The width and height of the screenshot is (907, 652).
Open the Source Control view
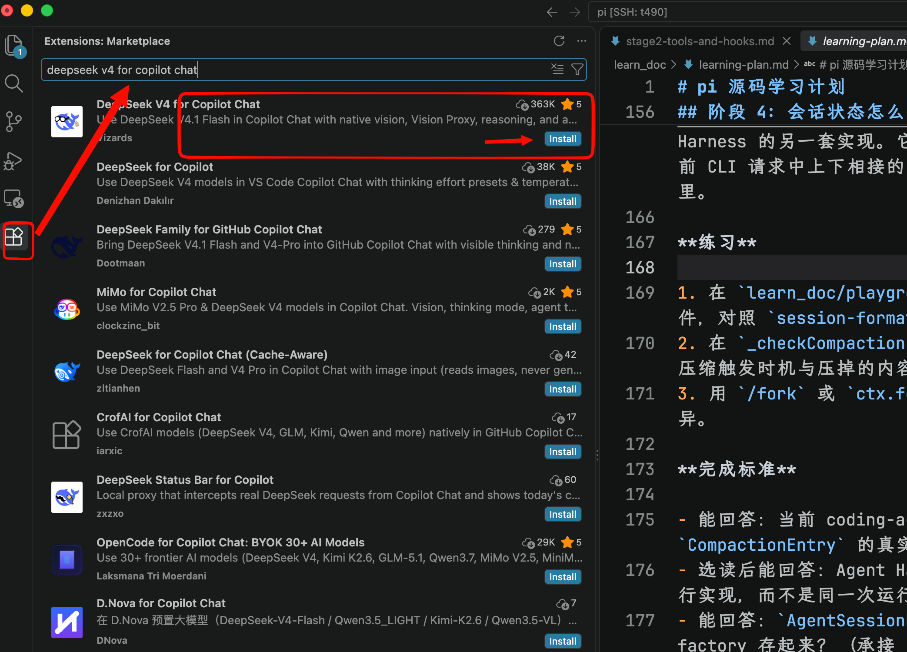click(14, 122)
